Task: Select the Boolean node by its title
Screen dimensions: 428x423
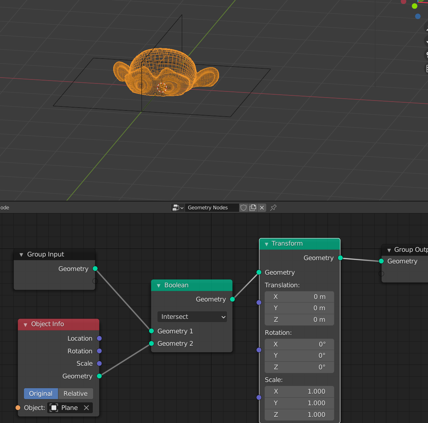Action: 176,285
